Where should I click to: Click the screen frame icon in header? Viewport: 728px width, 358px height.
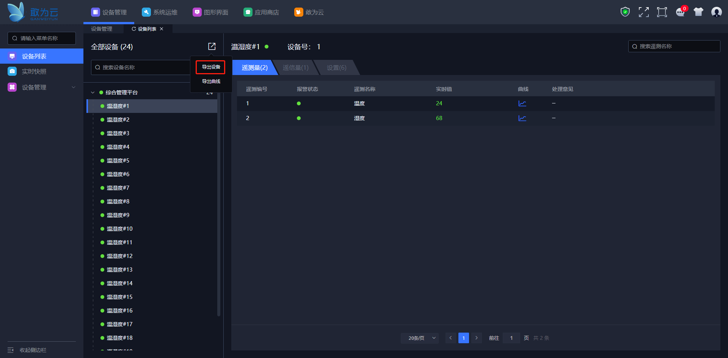click(662, 12)
